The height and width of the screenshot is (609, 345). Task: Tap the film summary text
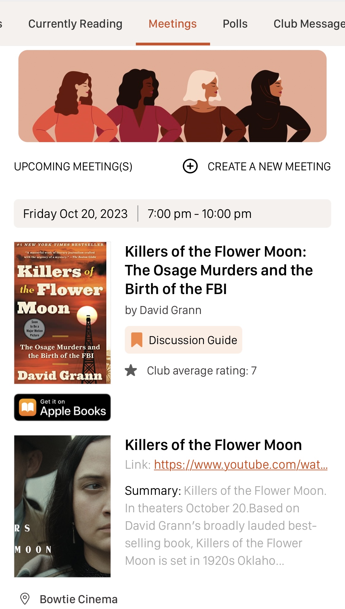point(226,526)
